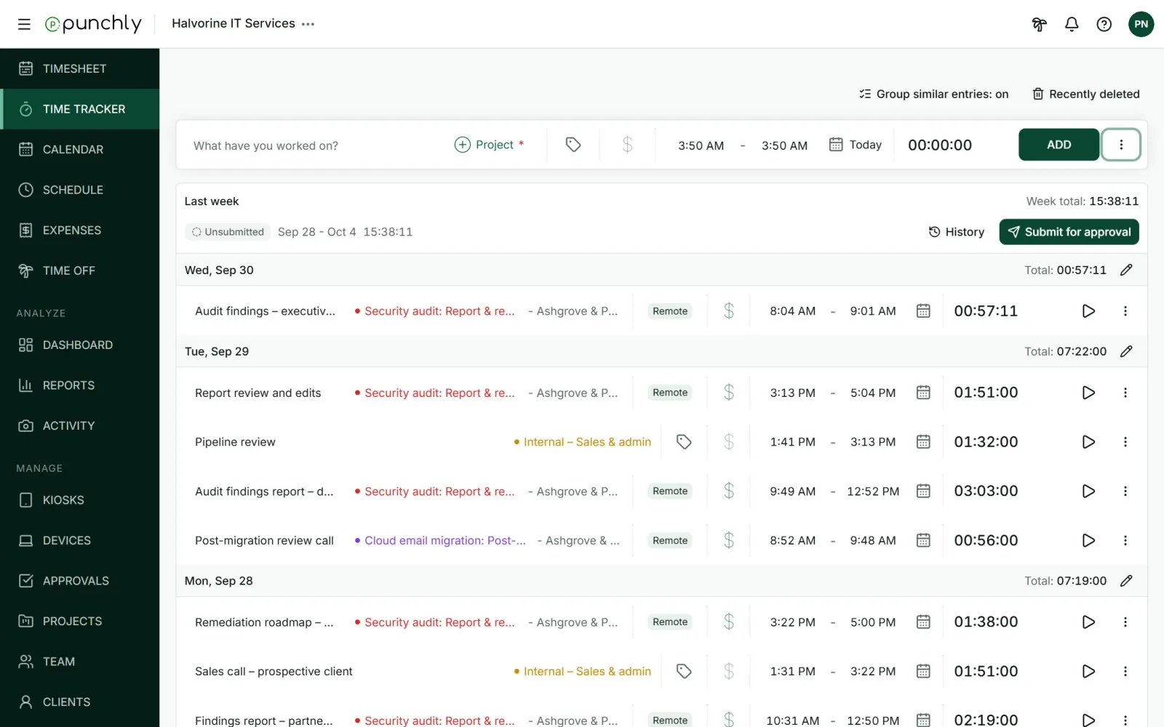
Task: Edit Wed, Sep 30 entries with pencil icon
Action: click(1126, 270)
